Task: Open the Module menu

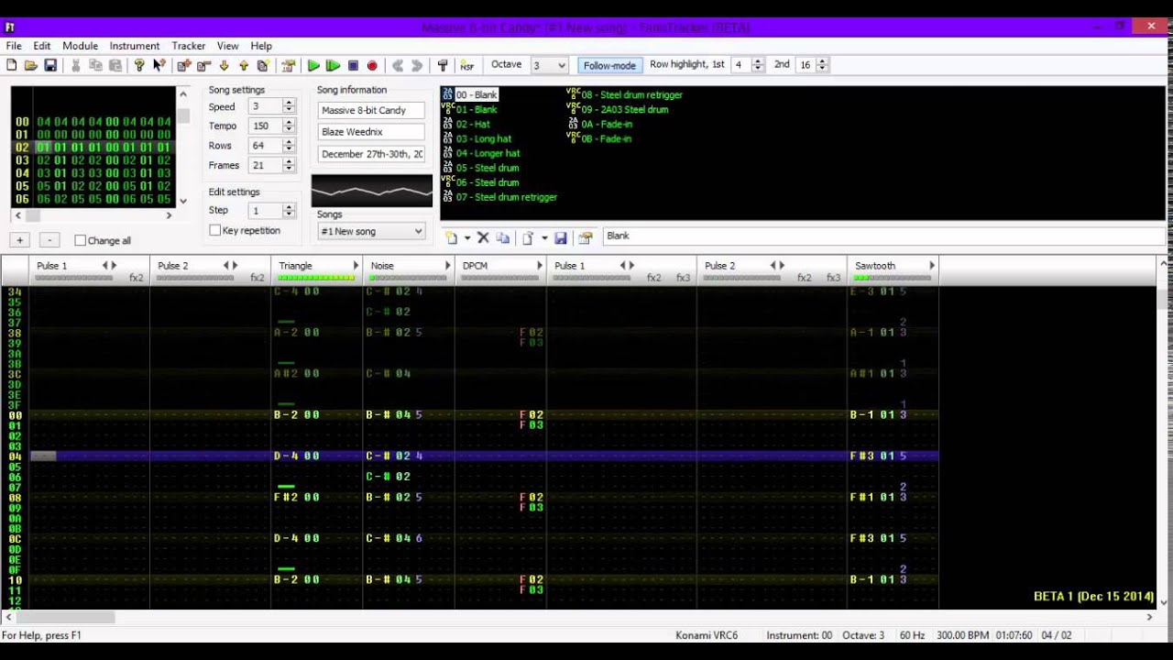Action: [x=80, y=46]
